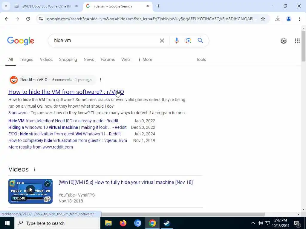This screenshot has width=306, height=229.
Task: Open the Chrome profile icon
Action: pyautogui.click(x=288, y=19)
